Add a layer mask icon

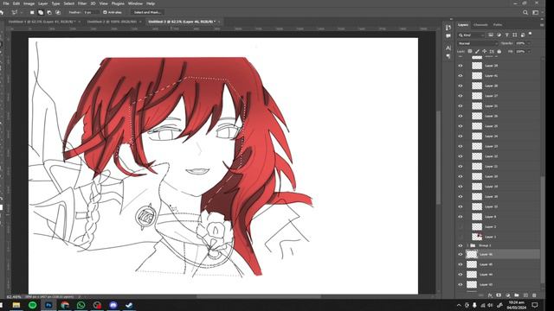pos(499,295)
